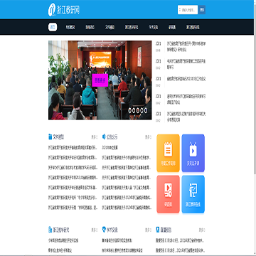
Task: Open the 文件通知 item in the navigation bar
Action: (110, 27)
